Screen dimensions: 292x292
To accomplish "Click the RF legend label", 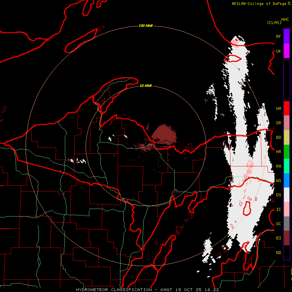I will (278, 36).
